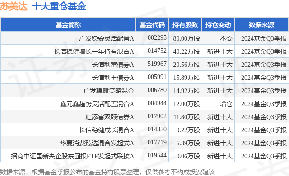Click the 40.22万股 holding value

click(186, 51)
